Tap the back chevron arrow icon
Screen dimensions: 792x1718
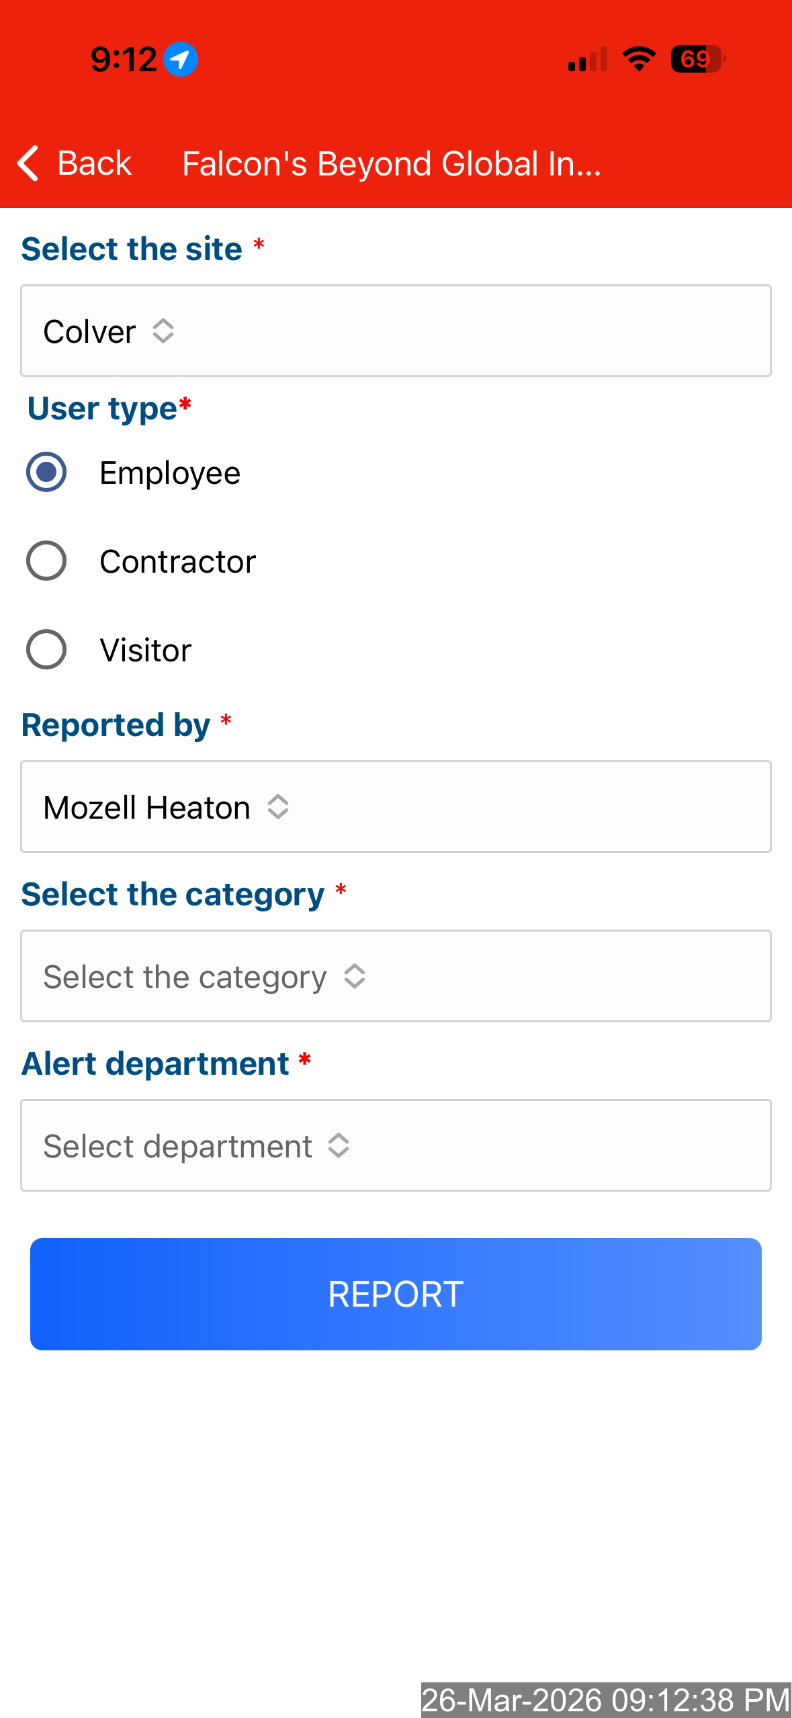pyautogui.click(x=28, y=163)
